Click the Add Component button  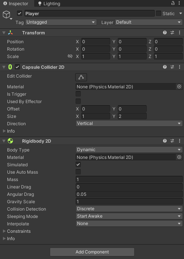[92, 252]
